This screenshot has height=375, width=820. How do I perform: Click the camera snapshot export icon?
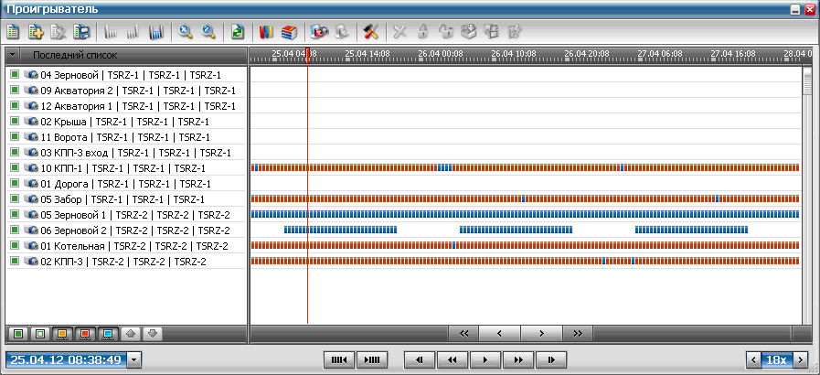click(x=318, y=32)
